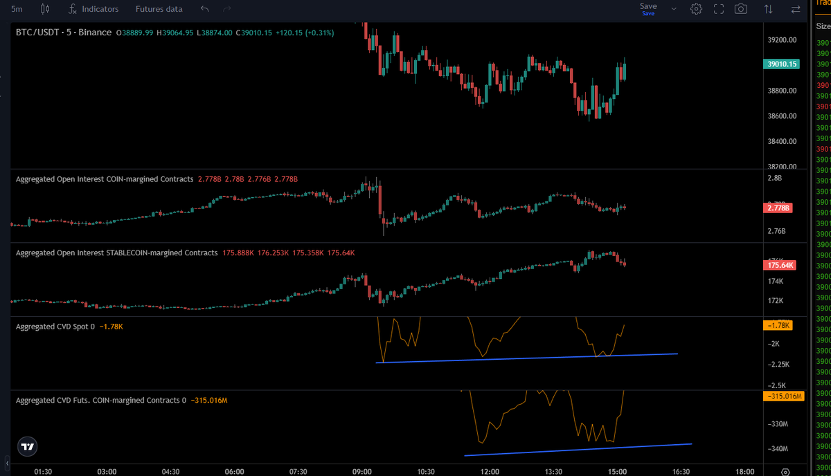Click the BTC/USDT · 5 · Binance symbol title
This screenshot has height=476, width=831.
(64, 33)
